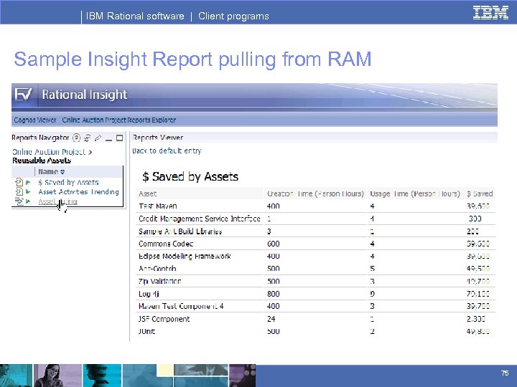Run the $ Saved by Assets report with green arrow

28,182
